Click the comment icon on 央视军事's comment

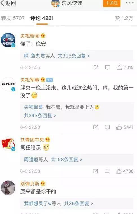pyautogui.click(x=107, y=127)
